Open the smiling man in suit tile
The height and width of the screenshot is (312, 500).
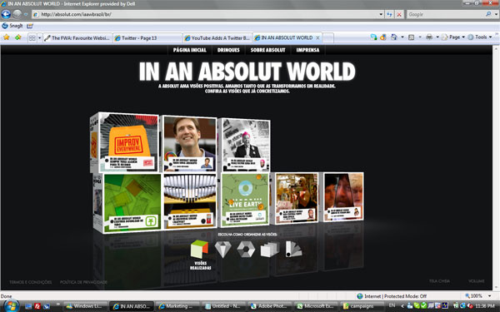(190, 144)
